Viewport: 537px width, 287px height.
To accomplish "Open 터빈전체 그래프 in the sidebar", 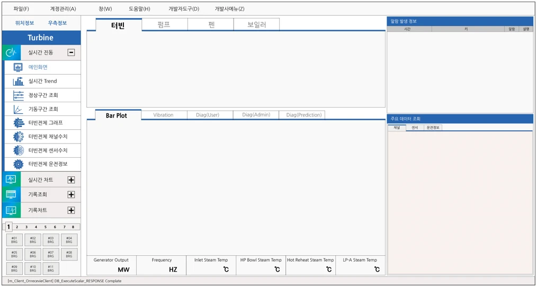I will pyautogui.click(x=42, y=123).
